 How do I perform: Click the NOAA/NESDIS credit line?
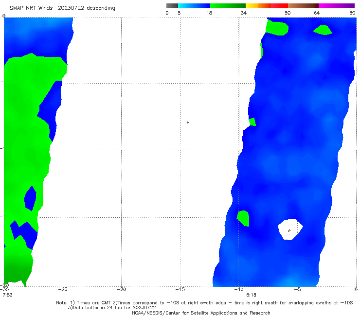(201, 313)
